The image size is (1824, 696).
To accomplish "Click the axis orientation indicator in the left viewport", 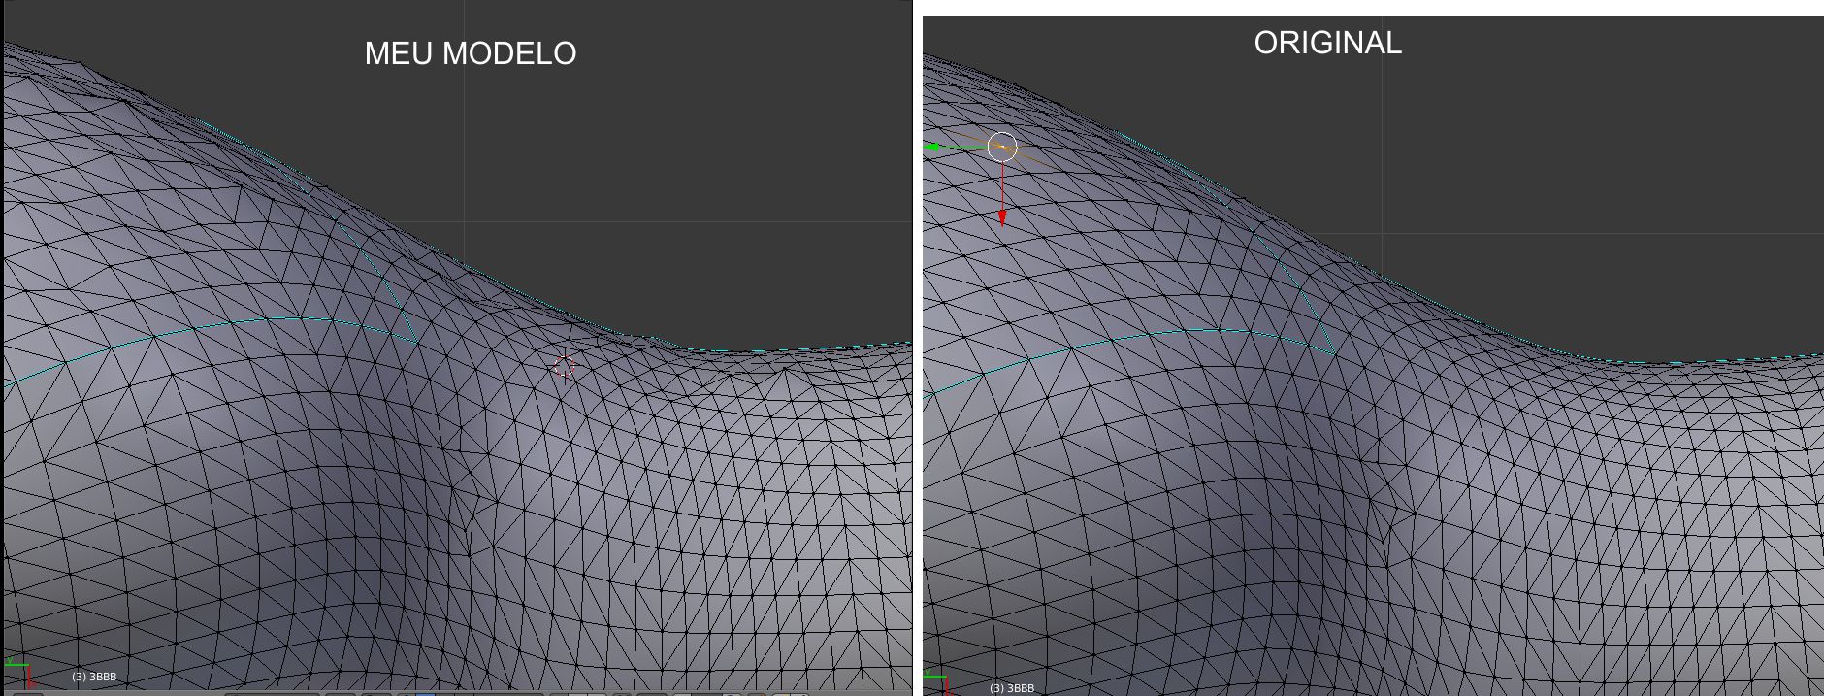I will [x=19, y=672].
